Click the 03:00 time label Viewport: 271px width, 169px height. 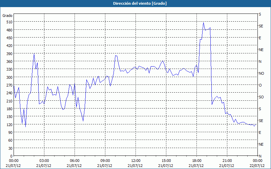[44, 161]
